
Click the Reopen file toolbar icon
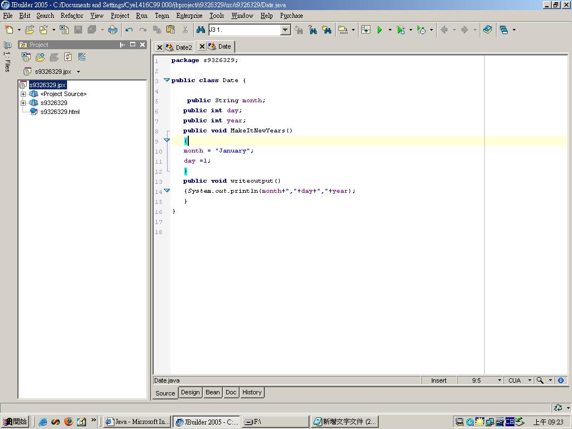[x=44, y=30]
